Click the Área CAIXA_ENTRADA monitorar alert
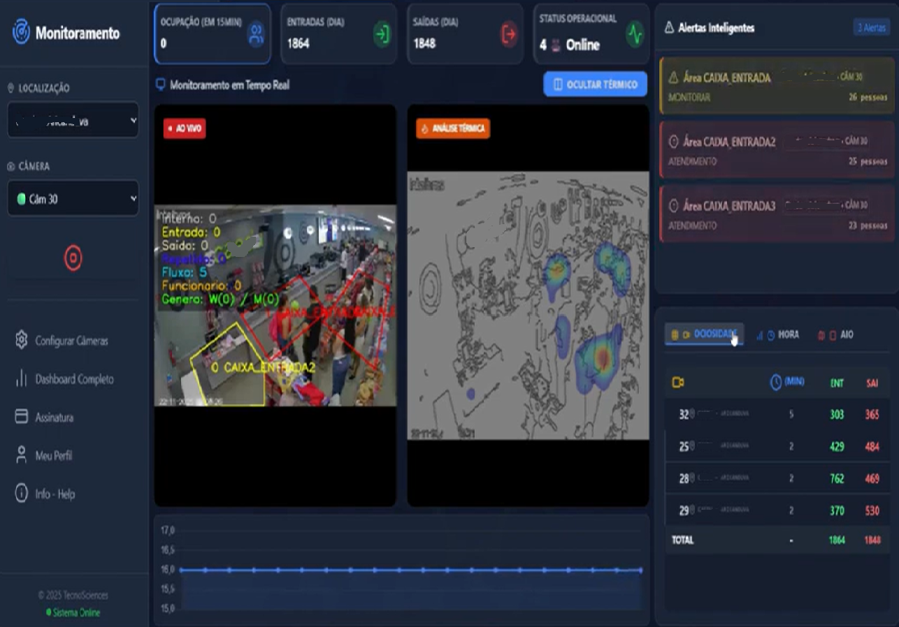This screenshot has width=899, height=627. [776, 87]
